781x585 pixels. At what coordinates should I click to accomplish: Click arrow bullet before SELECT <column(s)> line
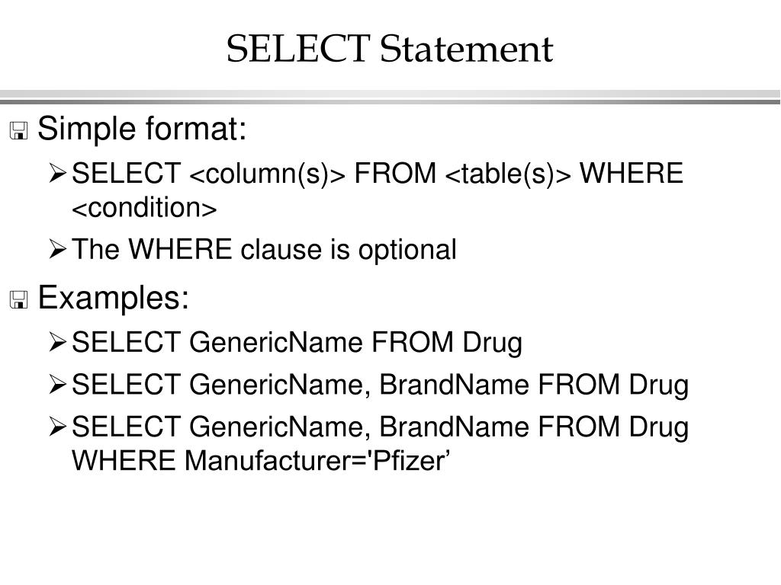58,173
